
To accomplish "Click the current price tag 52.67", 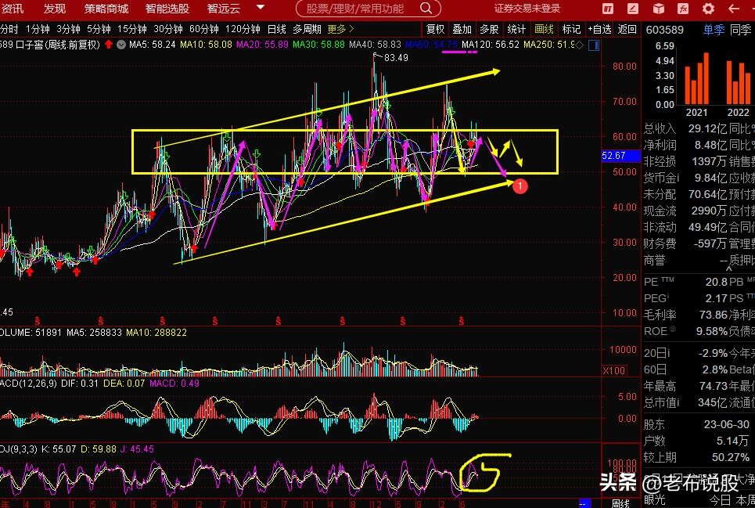I will coord(620,156).
